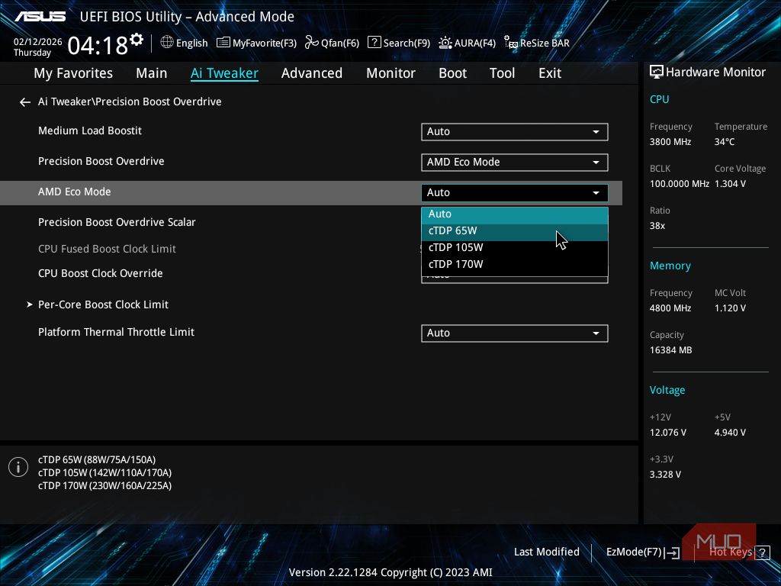
Task: Click the settings gear next to clock
Action: click(x=137, y=40)
